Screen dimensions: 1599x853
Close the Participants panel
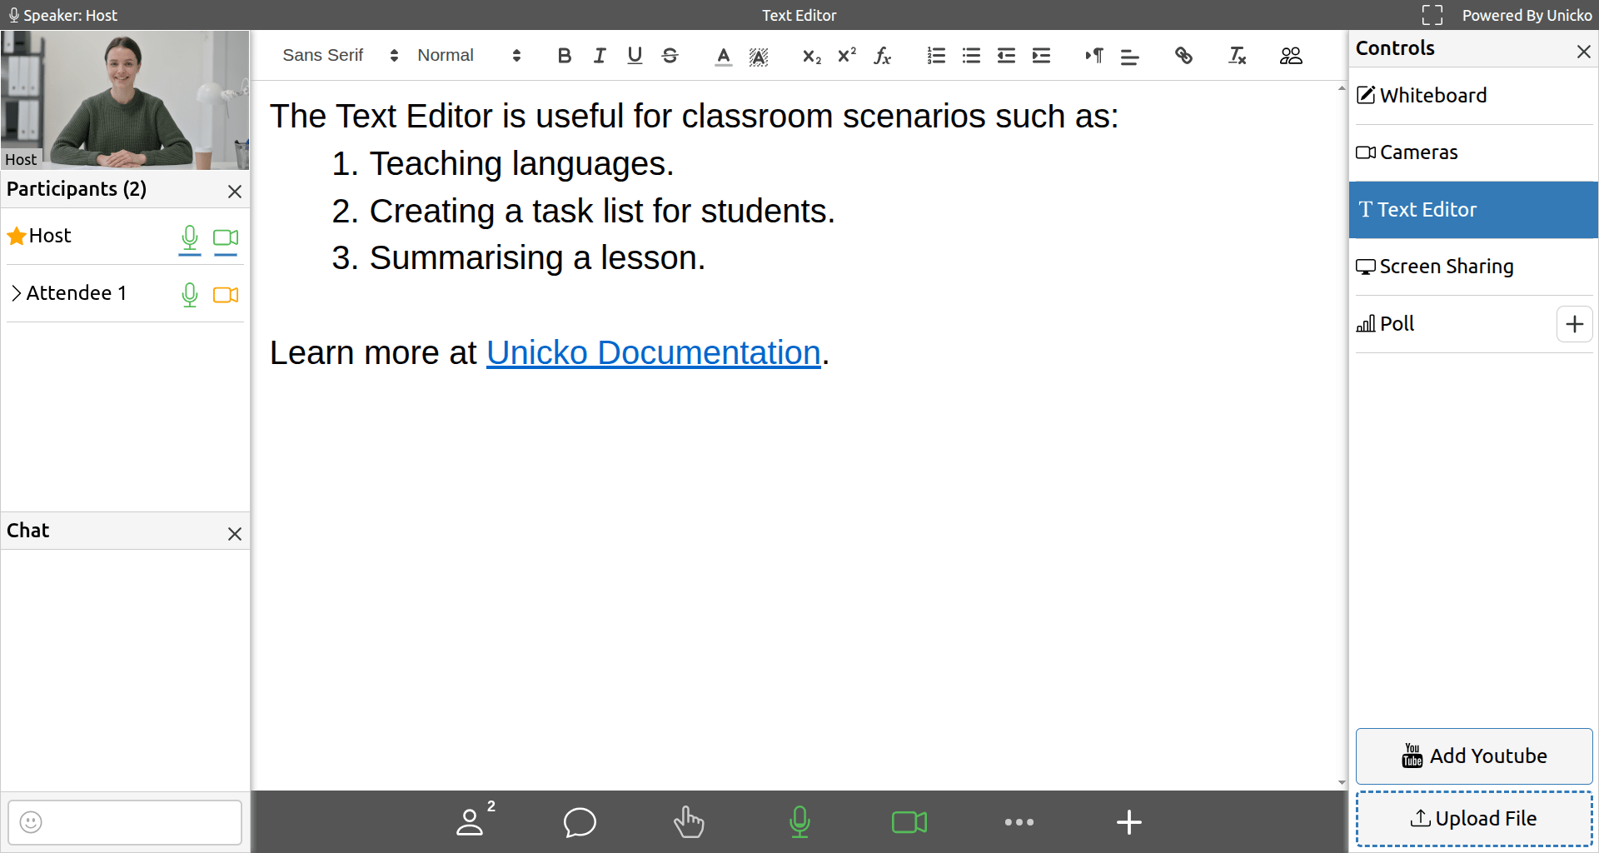(235, 192)
